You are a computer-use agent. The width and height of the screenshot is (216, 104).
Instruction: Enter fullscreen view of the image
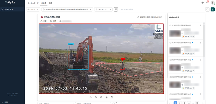tap(112, 98)
